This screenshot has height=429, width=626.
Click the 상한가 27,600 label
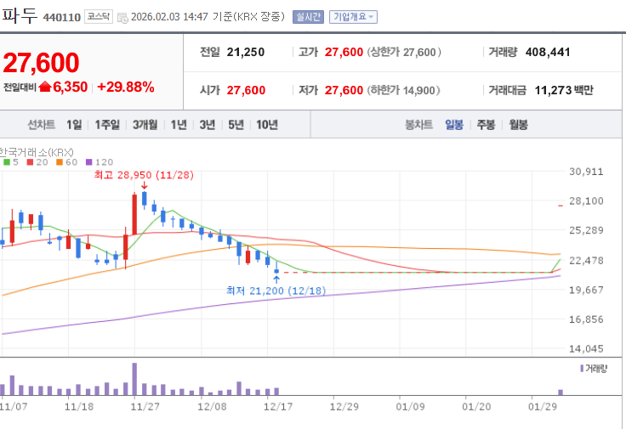tap(404, 52)
